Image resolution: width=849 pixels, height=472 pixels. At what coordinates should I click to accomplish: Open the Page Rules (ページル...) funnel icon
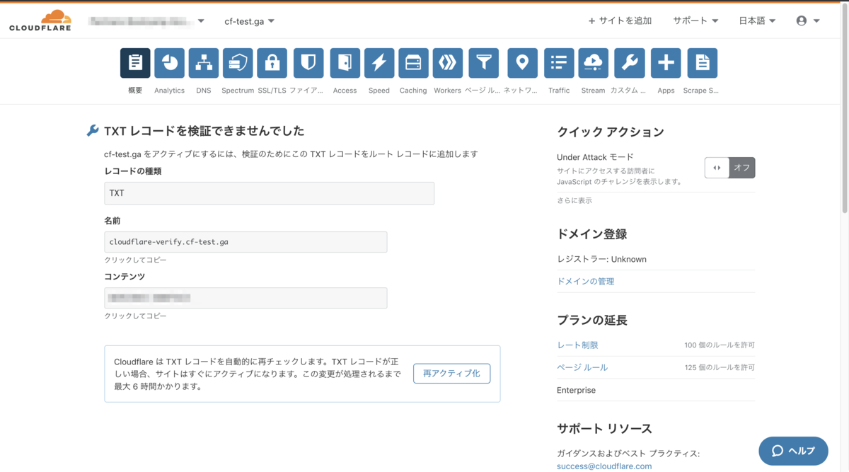[x=483, y=63]
